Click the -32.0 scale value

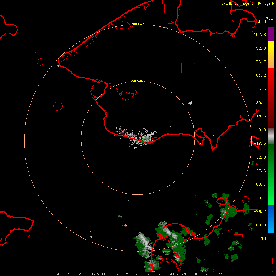click(x=260, y=157)
